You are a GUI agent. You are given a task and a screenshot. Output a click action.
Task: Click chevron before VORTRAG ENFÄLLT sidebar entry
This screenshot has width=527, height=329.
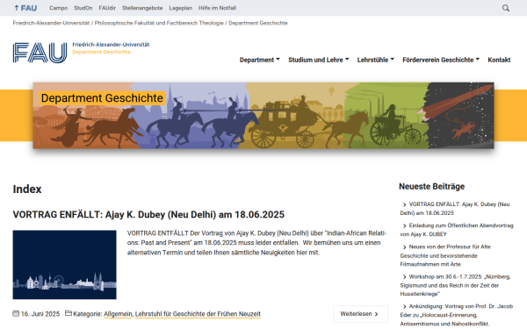[404, 204]
